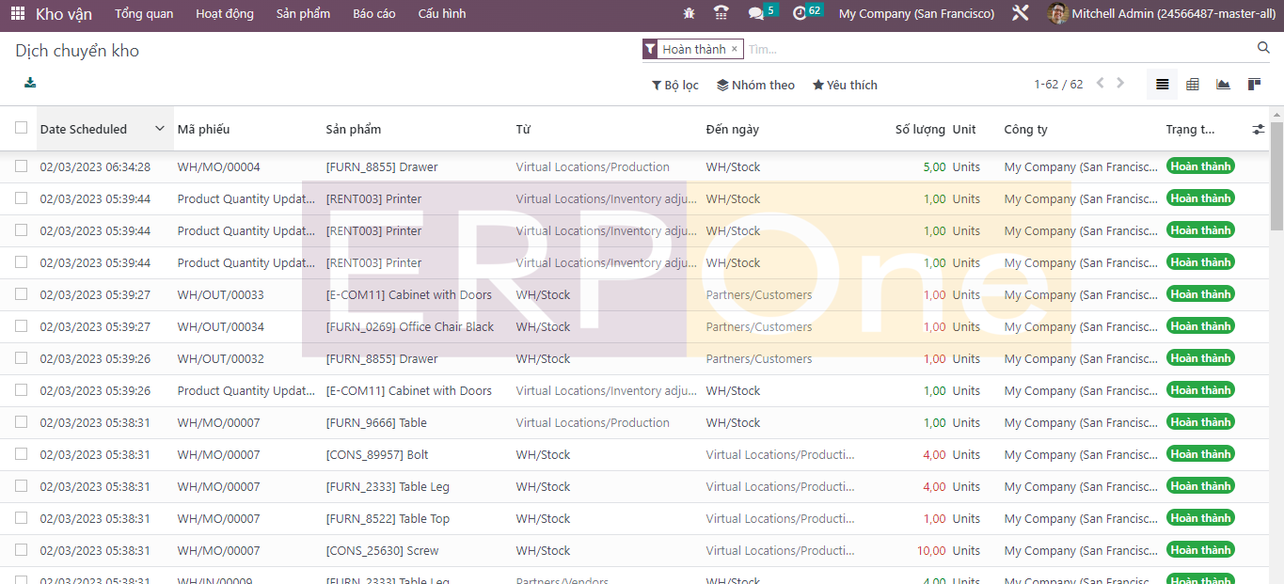Open the conversations chat icon
The height and width of the screenshot is (584, 1284).
[755, 14]
